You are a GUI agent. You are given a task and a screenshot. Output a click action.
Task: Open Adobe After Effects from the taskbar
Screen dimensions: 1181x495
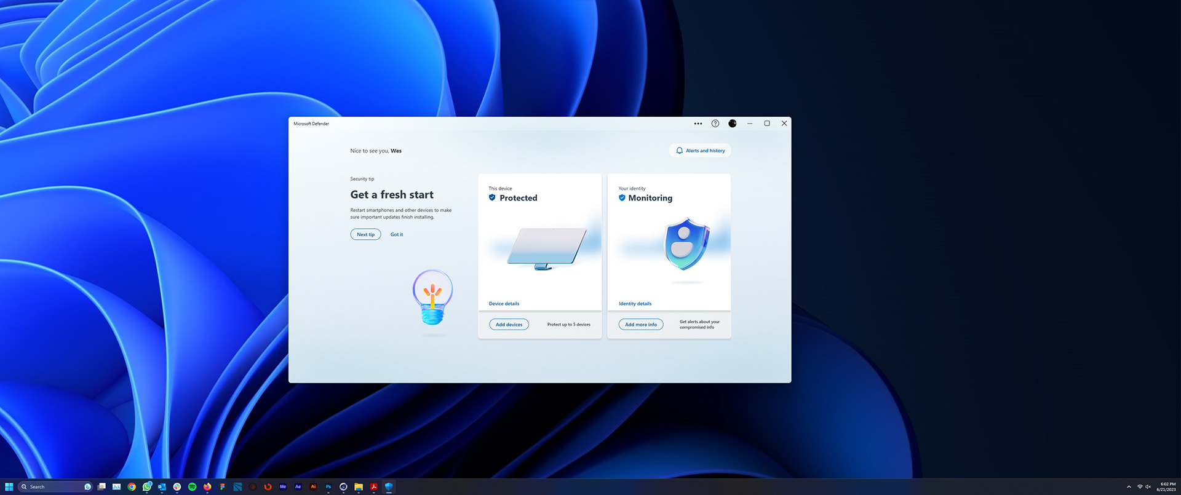tap(298, 486)
